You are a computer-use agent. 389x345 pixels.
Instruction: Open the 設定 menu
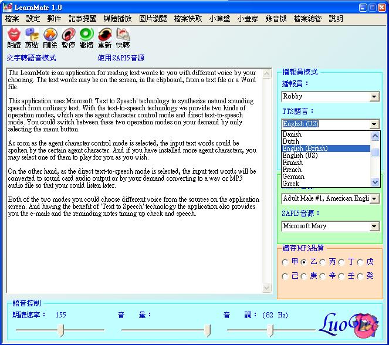[33, 19]
